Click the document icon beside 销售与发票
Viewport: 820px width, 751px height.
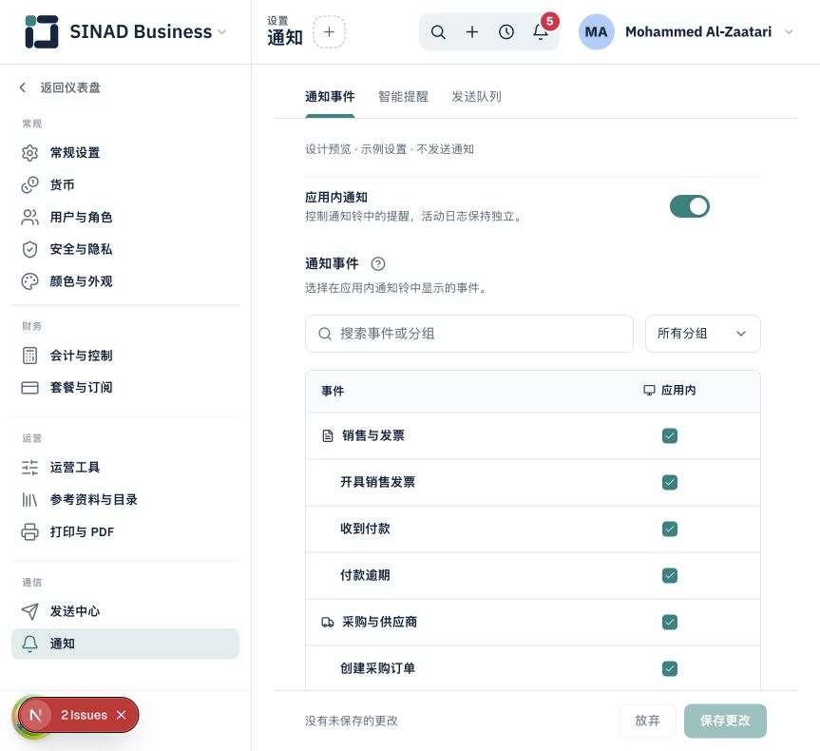[328, 436]
